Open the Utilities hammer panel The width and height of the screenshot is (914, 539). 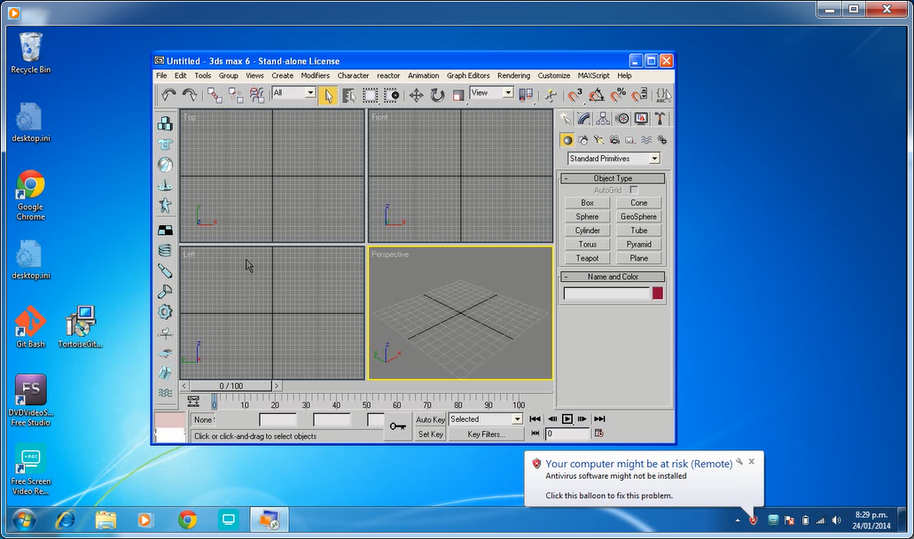click(660, 119)
